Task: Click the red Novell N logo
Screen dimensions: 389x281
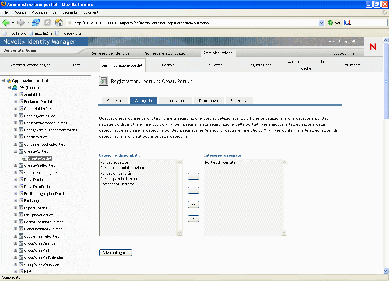Action: 373,46
